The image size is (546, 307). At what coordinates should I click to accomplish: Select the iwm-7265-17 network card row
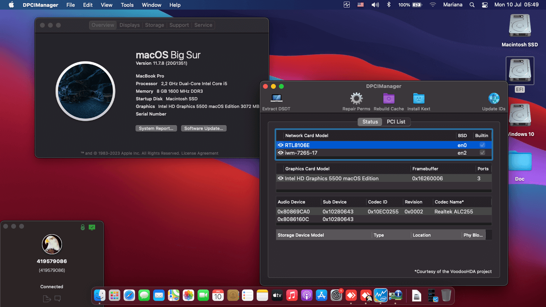384,153
